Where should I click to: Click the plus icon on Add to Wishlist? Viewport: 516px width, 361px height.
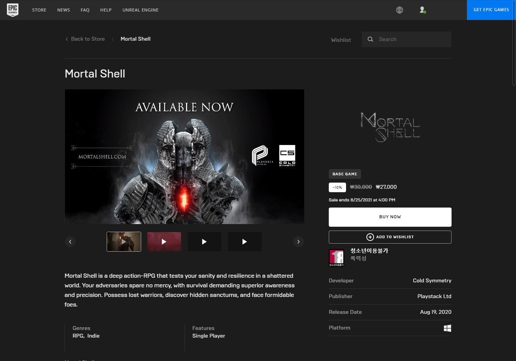(370, 237)
